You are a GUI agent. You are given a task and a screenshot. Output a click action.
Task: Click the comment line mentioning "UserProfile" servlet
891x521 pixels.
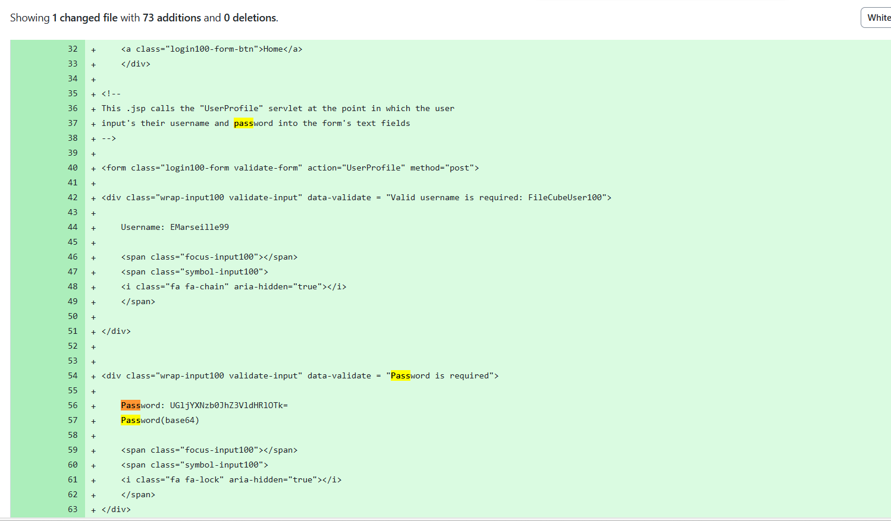(278, 108)
